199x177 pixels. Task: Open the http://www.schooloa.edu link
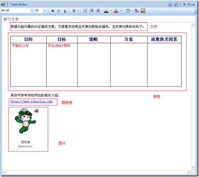click(32, 101)
